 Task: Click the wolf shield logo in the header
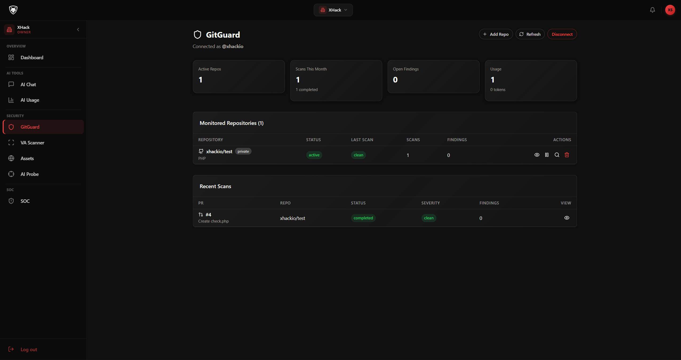[x=13, y=10]
